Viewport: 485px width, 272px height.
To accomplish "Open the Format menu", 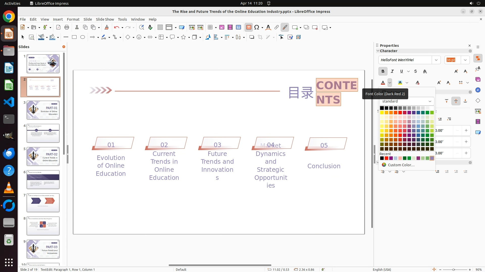I will (73, 19).
